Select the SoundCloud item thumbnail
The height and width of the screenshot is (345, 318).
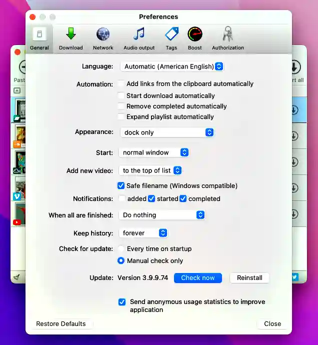[20, 162]
